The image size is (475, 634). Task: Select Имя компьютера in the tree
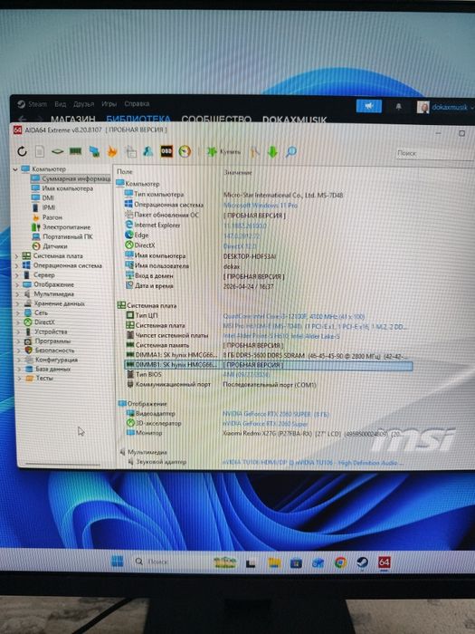62,188
